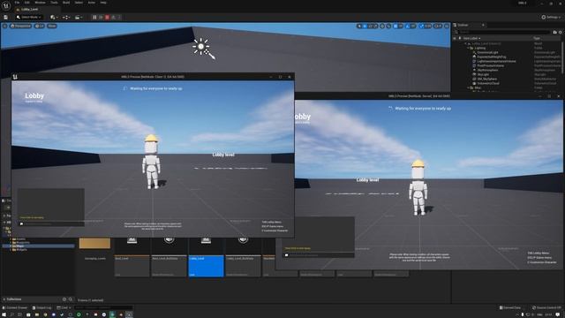Select VolumetricCloud in the Outliner

tap(488, 83)
